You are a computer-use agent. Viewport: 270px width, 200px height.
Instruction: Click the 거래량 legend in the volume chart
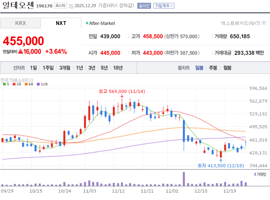tap(260, 174)
